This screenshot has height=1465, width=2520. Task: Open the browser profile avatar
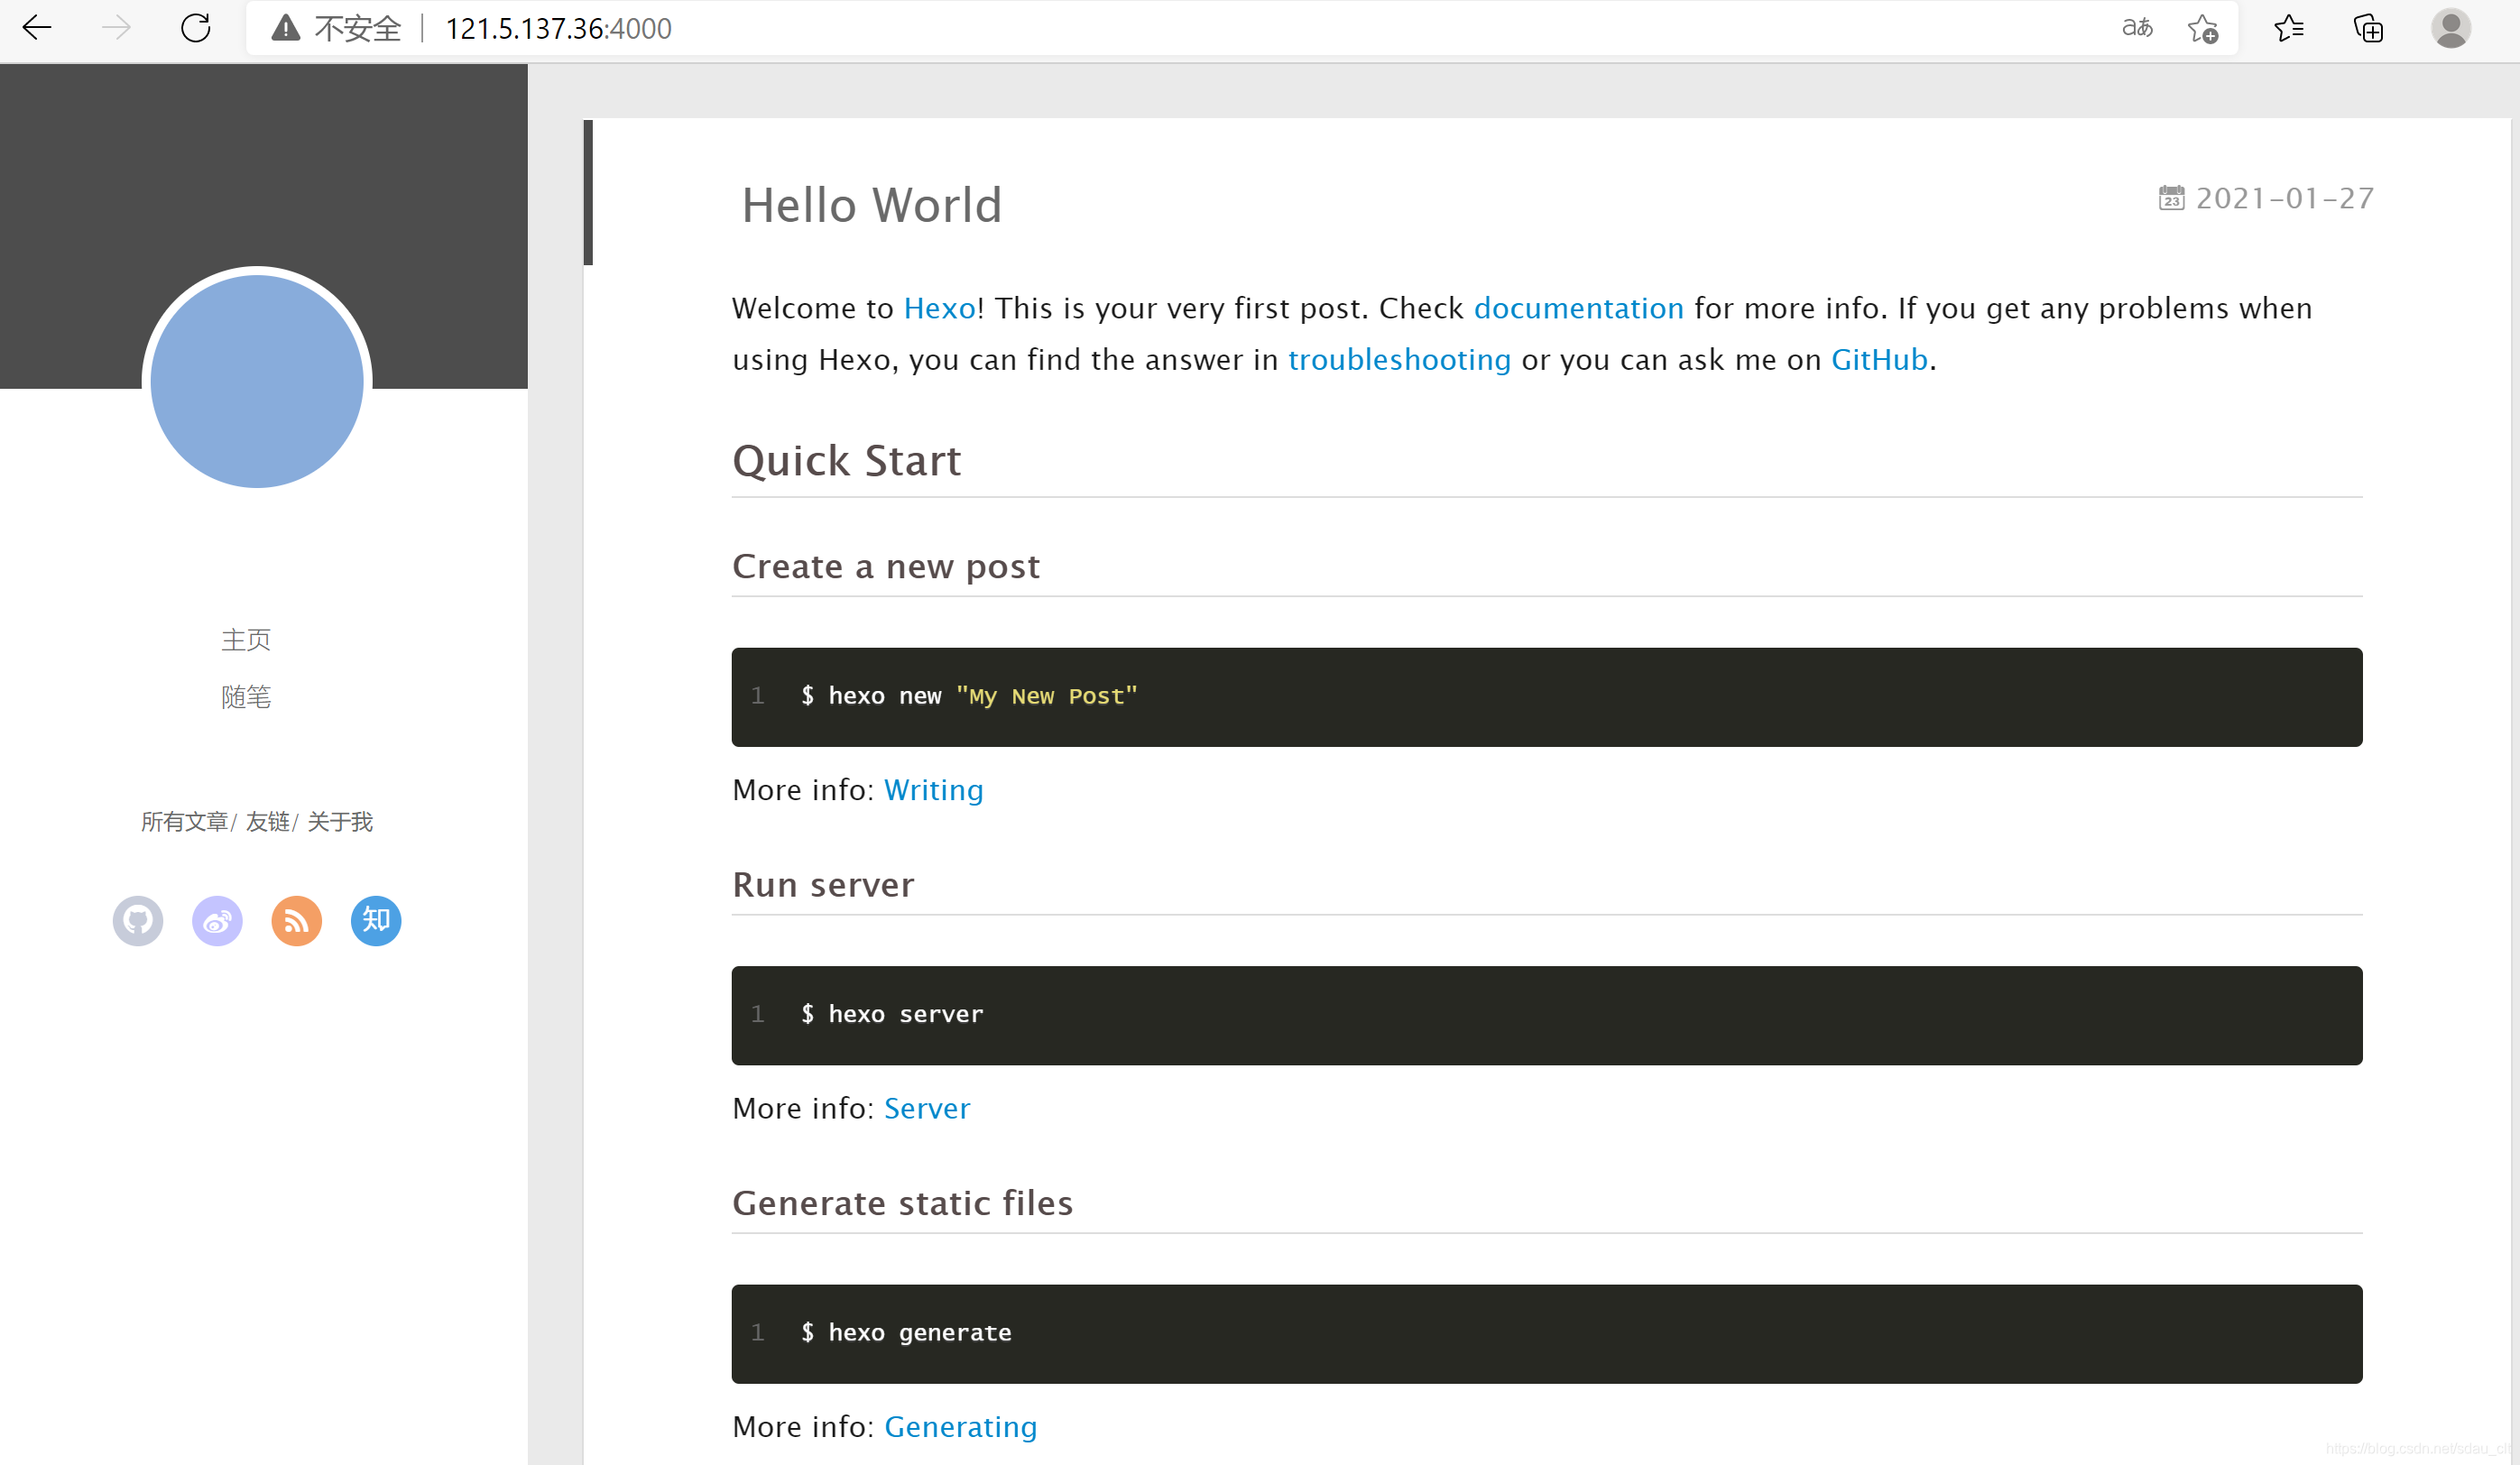point(2451,28)
